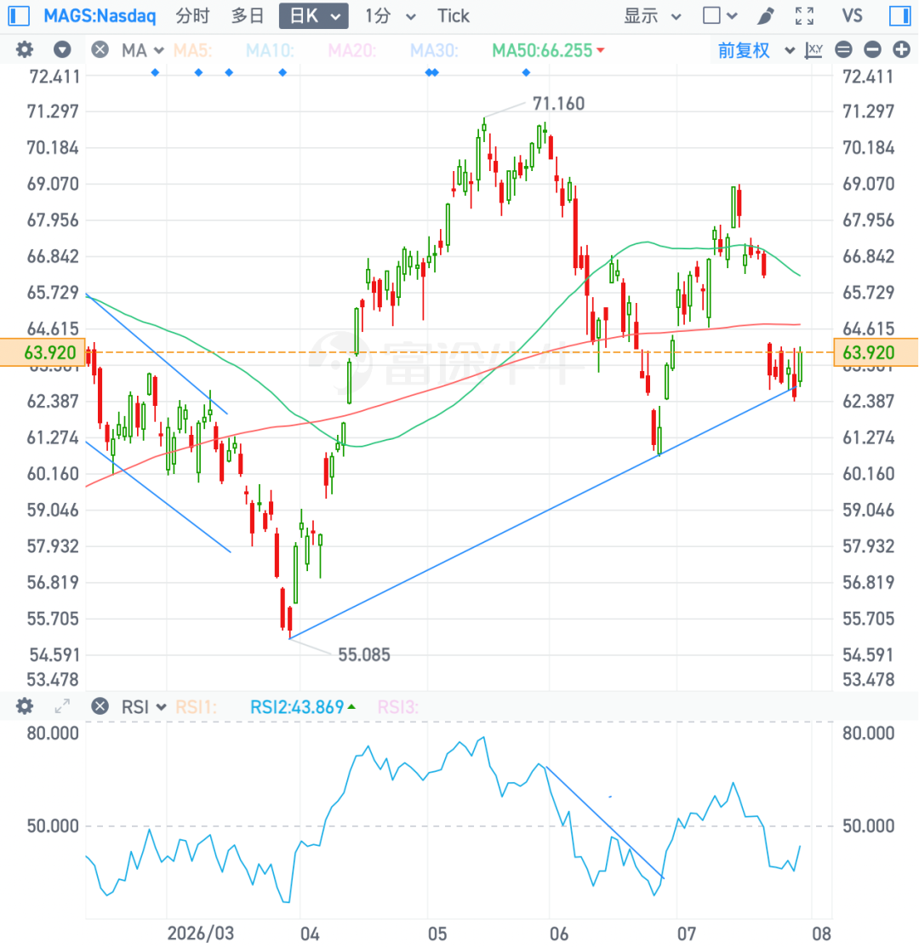Open the 日K period dropdown

point(314,15)
